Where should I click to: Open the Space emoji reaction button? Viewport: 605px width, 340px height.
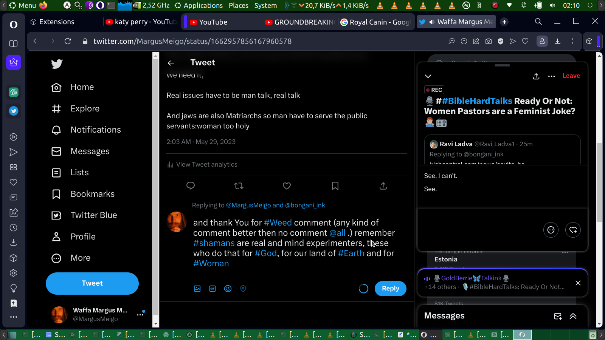click(x=551, y=230)
